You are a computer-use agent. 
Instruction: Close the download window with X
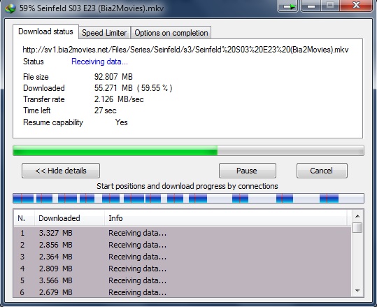coord(356,6)
